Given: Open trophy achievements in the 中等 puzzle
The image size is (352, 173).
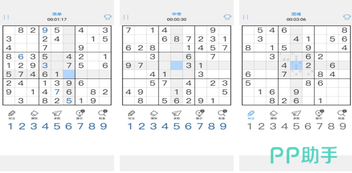Looking at the screenshot, I should point(227,17).
